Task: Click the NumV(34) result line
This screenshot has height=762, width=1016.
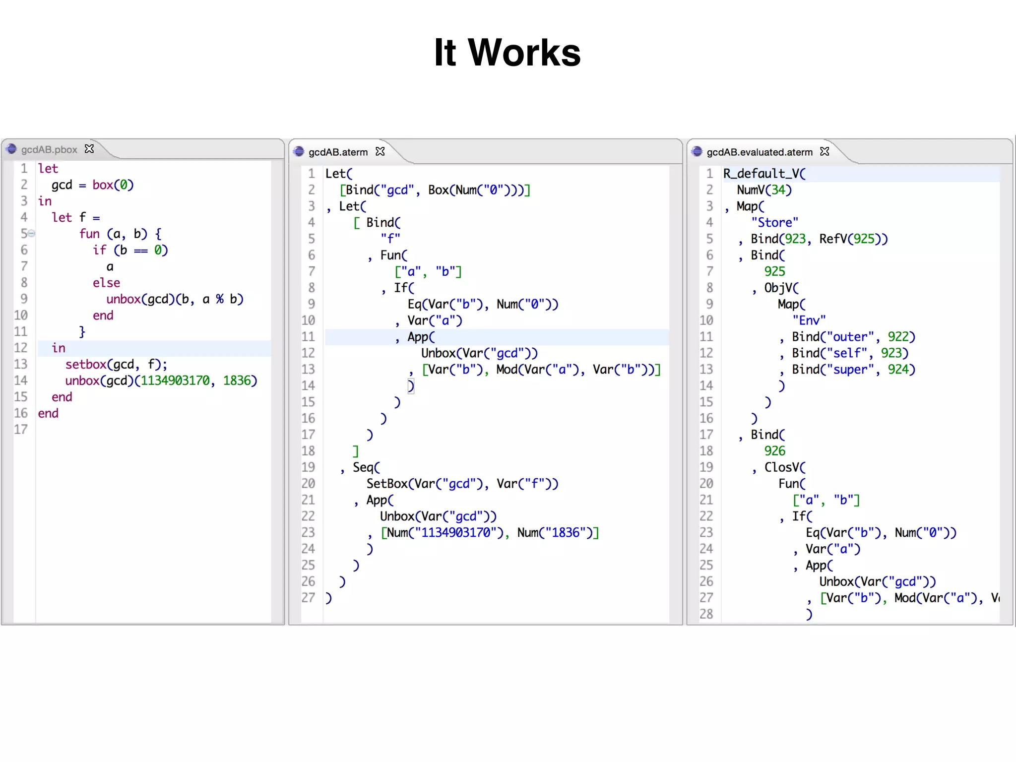Action: 764,190
